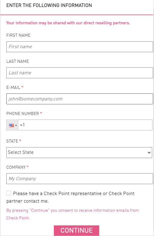Select the My Company input field
Viewport: 154px width, 236px height.
click(80, 178)
